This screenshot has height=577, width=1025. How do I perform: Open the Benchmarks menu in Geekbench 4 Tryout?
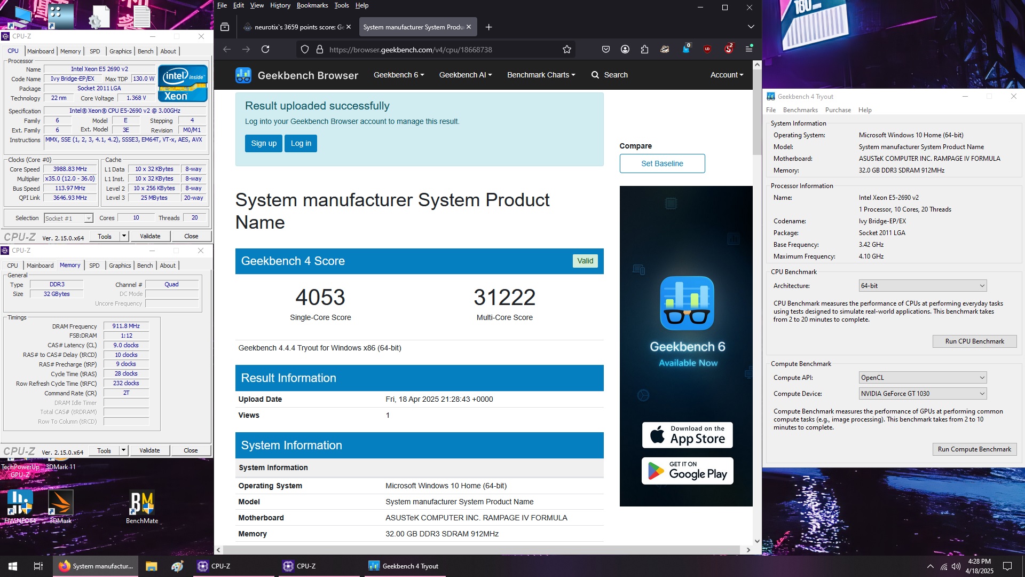[x=800, y=110]
